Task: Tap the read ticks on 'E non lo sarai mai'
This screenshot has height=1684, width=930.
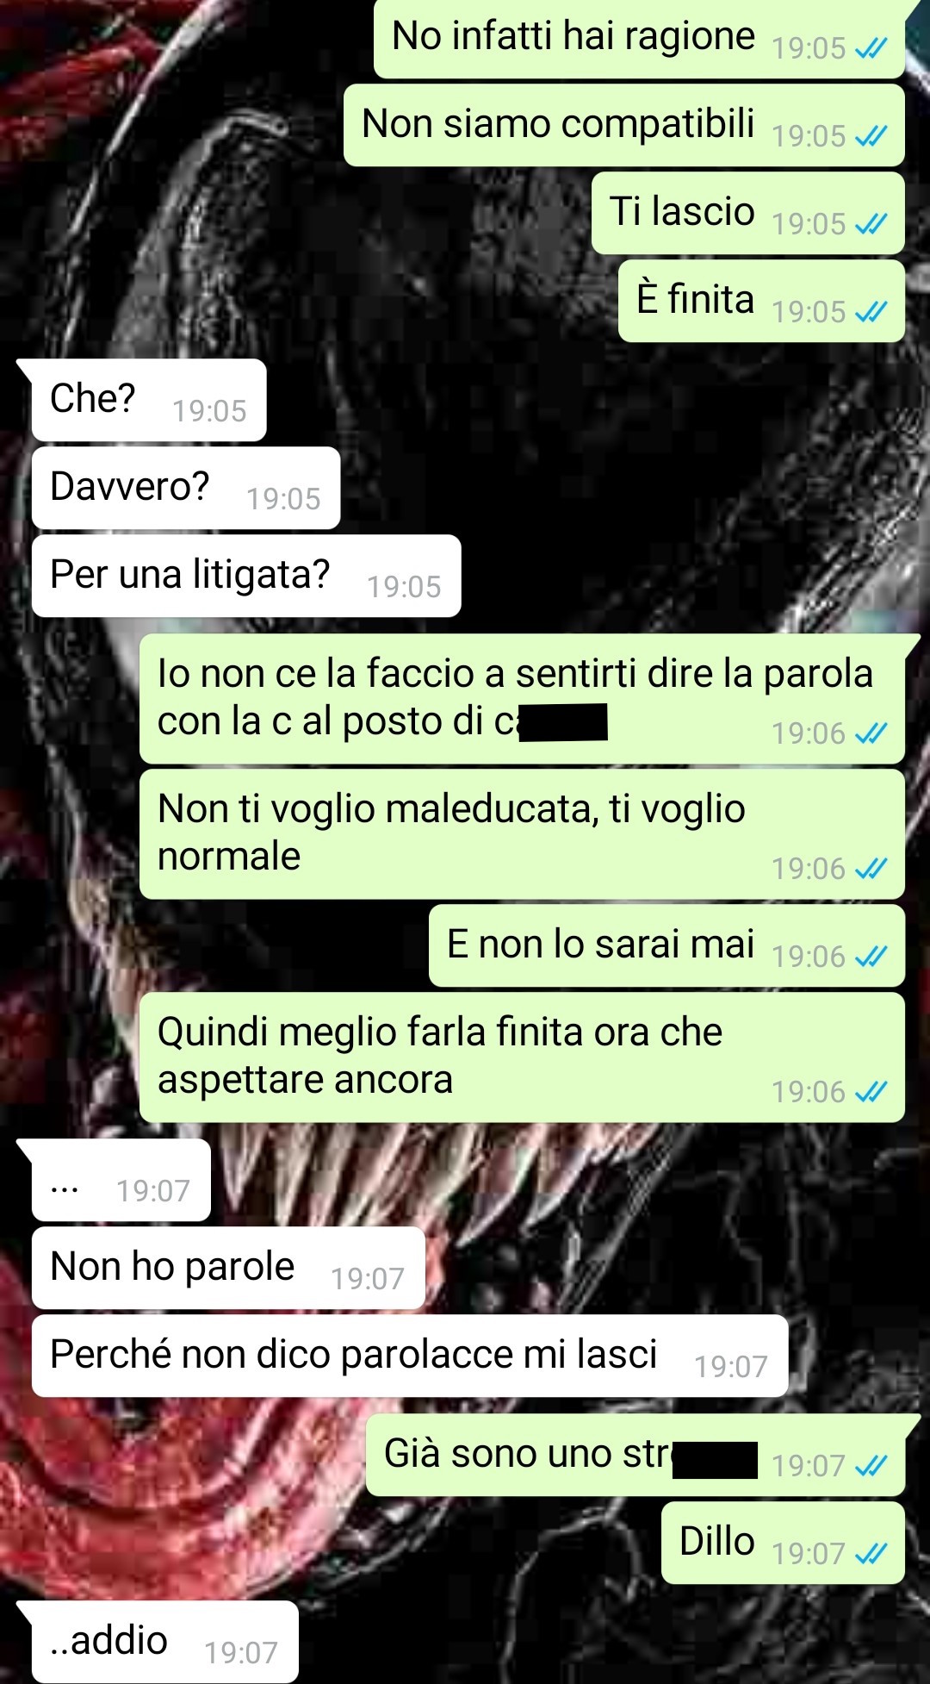Action: pyautogui.click(x=871, y=957)
